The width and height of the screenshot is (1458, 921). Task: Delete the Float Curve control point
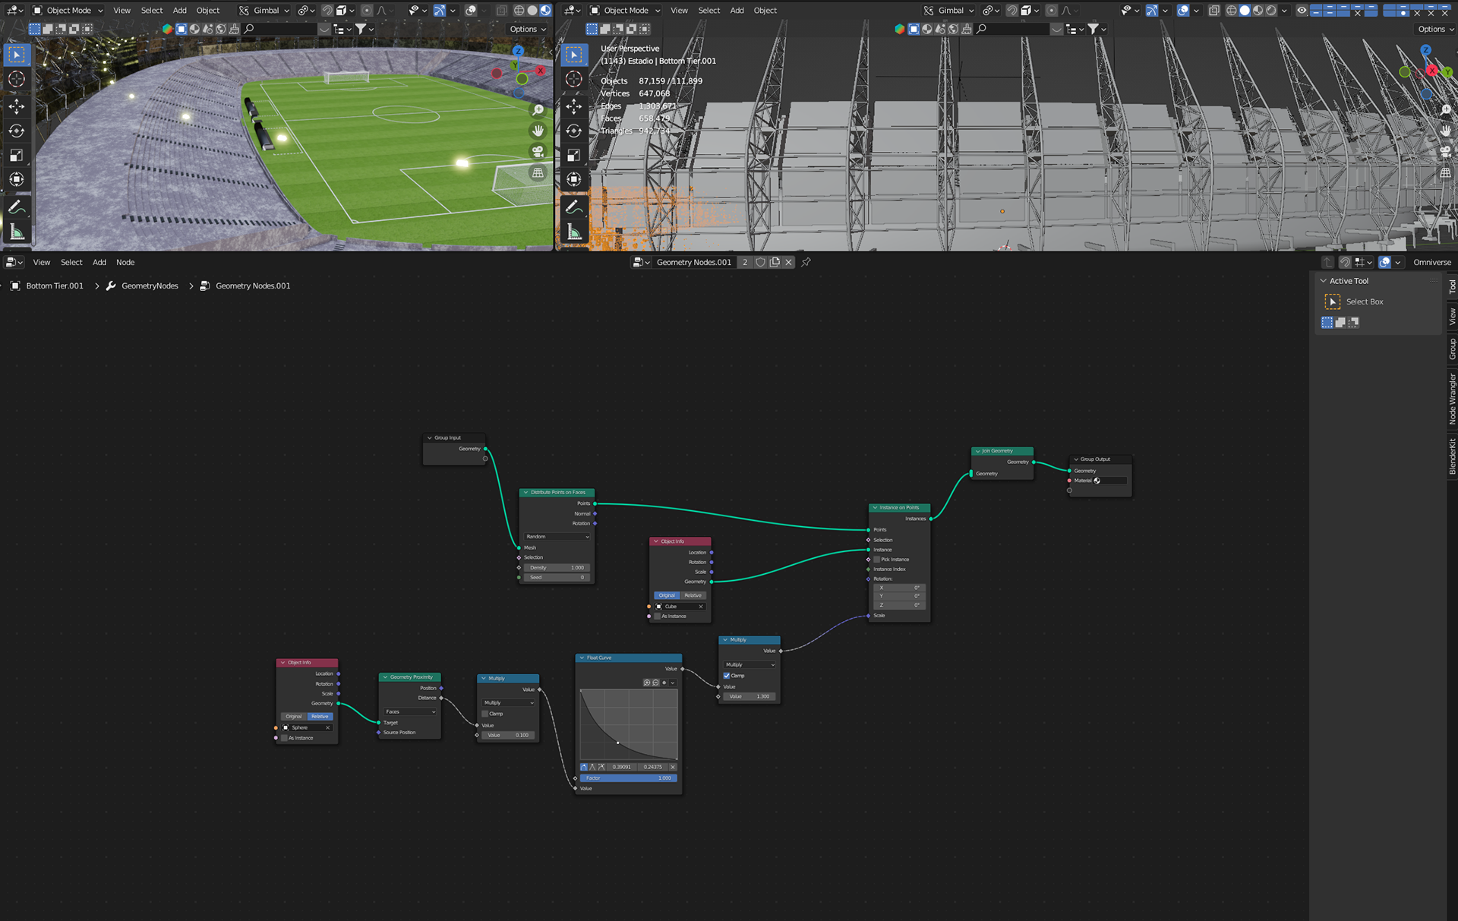coord(673,767)
